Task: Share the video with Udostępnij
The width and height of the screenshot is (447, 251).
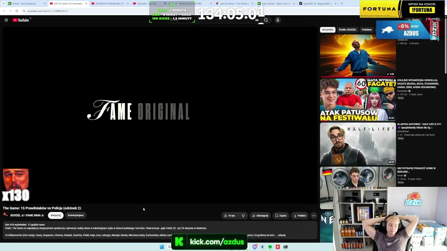Action: (x=260, y=215)
